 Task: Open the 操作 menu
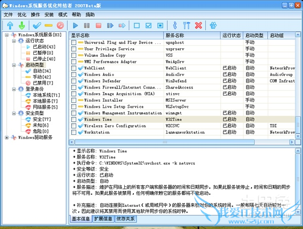click(35, 15)
